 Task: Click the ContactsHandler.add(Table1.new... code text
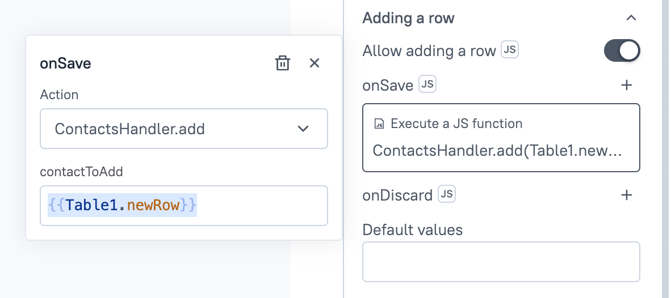coord(497,151)
